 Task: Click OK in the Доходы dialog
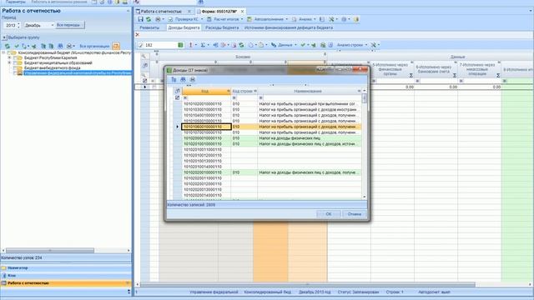pyautogui.click(x=328, y=214)
